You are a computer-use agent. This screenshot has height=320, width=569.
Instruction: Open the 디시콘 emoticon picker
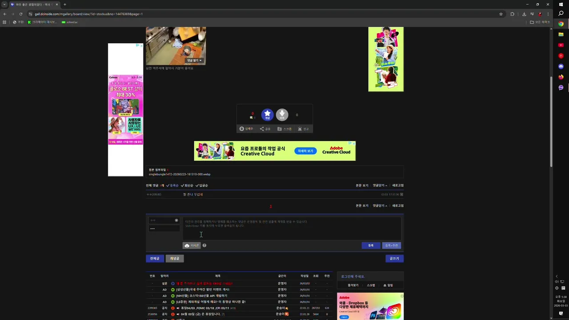(x=192, y=245)
